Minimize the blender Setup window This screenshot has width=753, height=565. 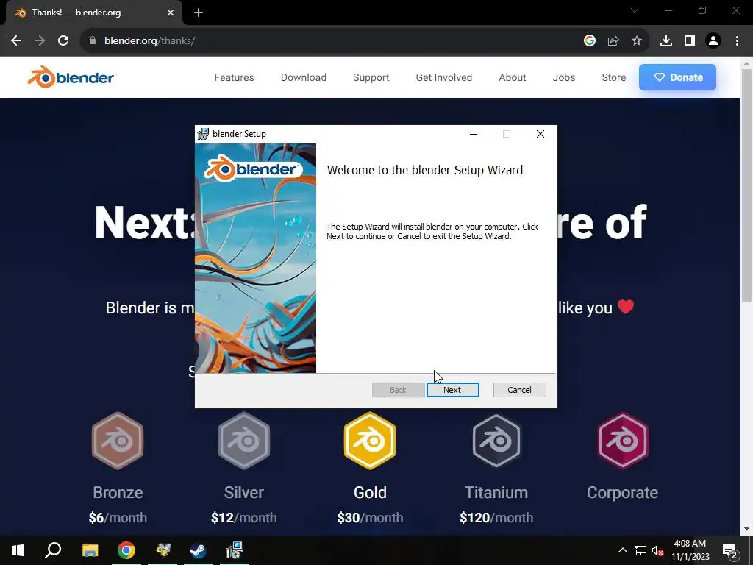click(474, 134)
